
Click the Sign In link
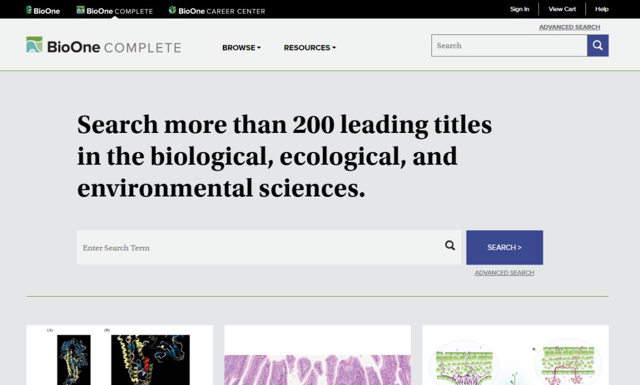519,9
